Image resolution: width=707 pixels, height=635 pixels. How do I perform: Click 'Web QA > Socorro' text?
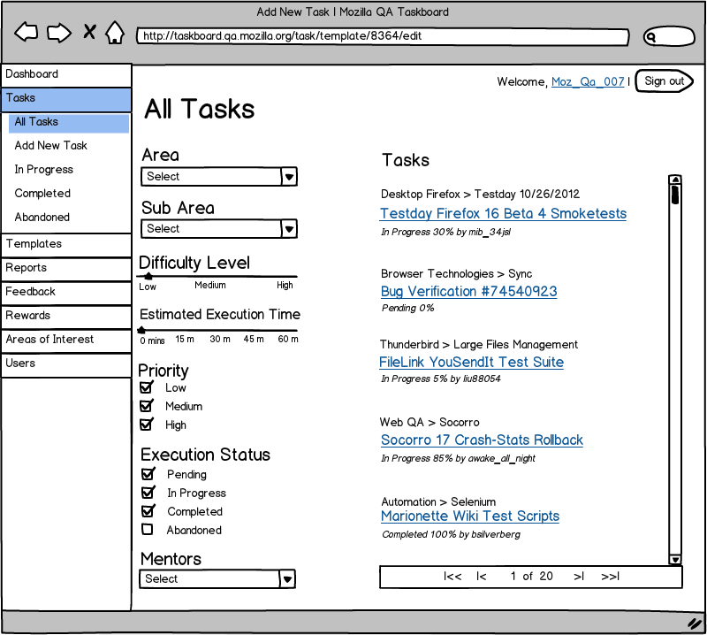click(x=430, y=423)
